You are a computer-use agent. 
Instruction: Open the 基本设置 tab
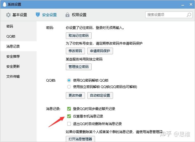[17, 15]
